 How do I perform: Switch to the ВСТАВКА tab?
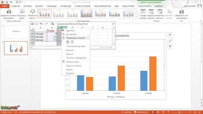tap(28, 6)
